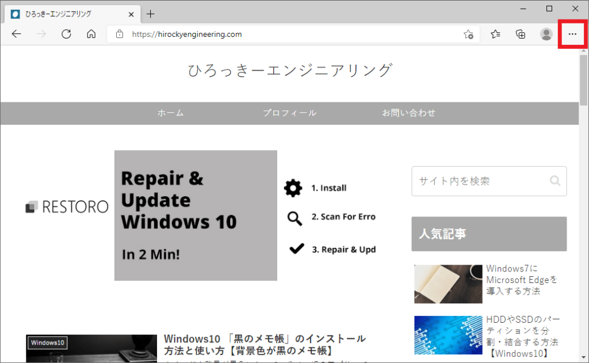589x363 pixels.
Task: Open the 黒のメモ帳 article thumbnail
Action: click(x=91, y=349)
